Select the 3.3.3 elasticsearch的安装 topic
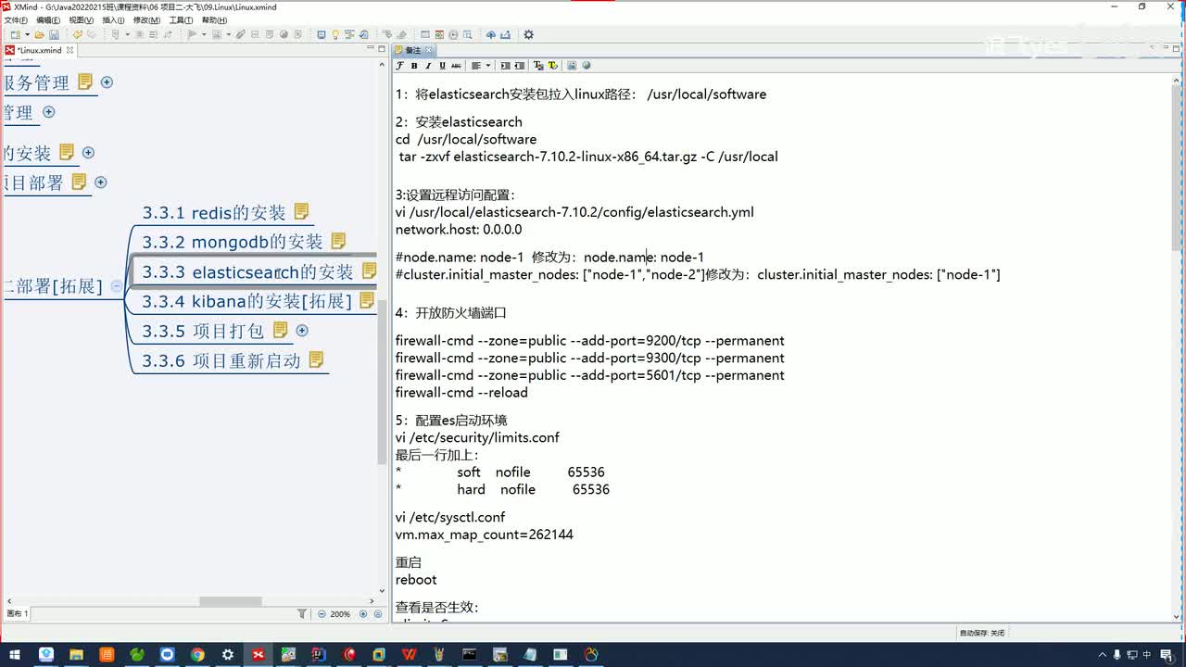The image size is (1186, 667). click(x=247, y=272)
